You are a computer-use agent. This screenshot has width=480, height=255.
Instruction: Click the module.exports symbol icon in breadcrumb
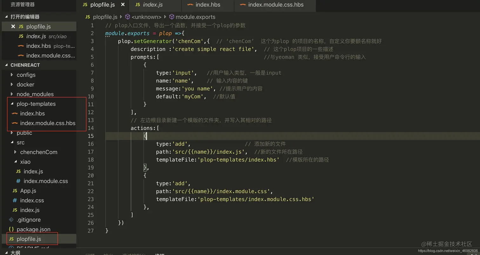[171, 17]
